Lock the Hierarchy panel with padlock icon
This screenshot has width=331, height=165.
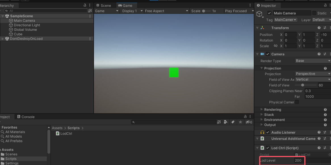click(85, 5)
